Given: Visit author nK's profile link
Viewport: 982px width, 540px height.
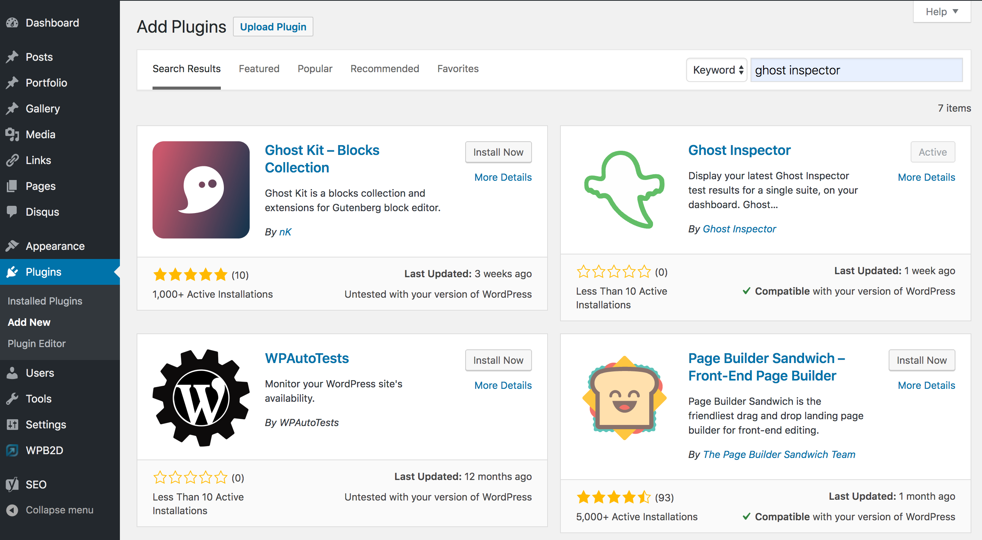Looking at the screenshot, I should click(x=285, y=232).
